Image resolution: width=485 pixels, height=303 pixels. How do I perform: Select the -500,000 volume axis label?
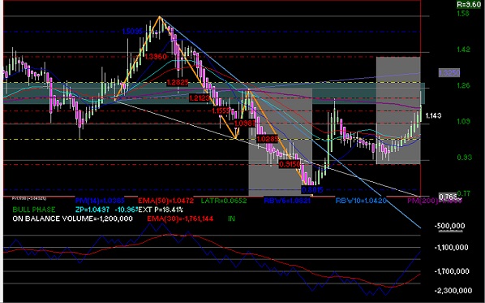click(x=450, y=226)
